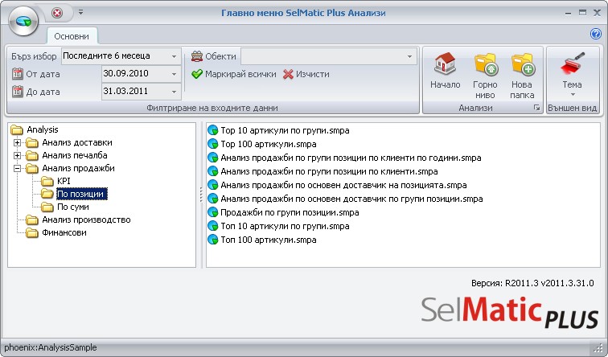Image resolution: width=608 pixels, height=357 pixels.
Task: Click the Анализи group dialog launcher
Action: pos(536,108)
